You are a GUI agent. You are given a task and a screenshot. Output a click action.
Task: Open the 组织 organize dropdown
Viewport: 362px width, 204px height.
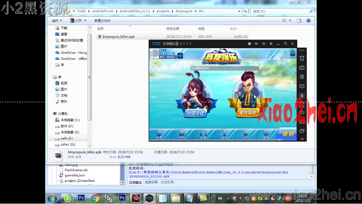[x=57, y=21]
